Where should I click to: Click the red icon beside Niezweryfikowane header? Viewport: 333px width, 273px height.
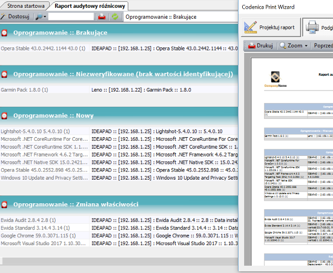click(4, 74)
